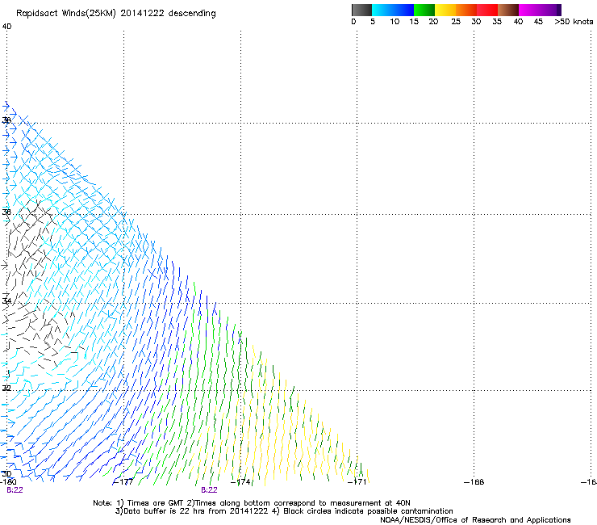
Task: Click the longitude axis label '-174'
Action: tap(240, 482)
